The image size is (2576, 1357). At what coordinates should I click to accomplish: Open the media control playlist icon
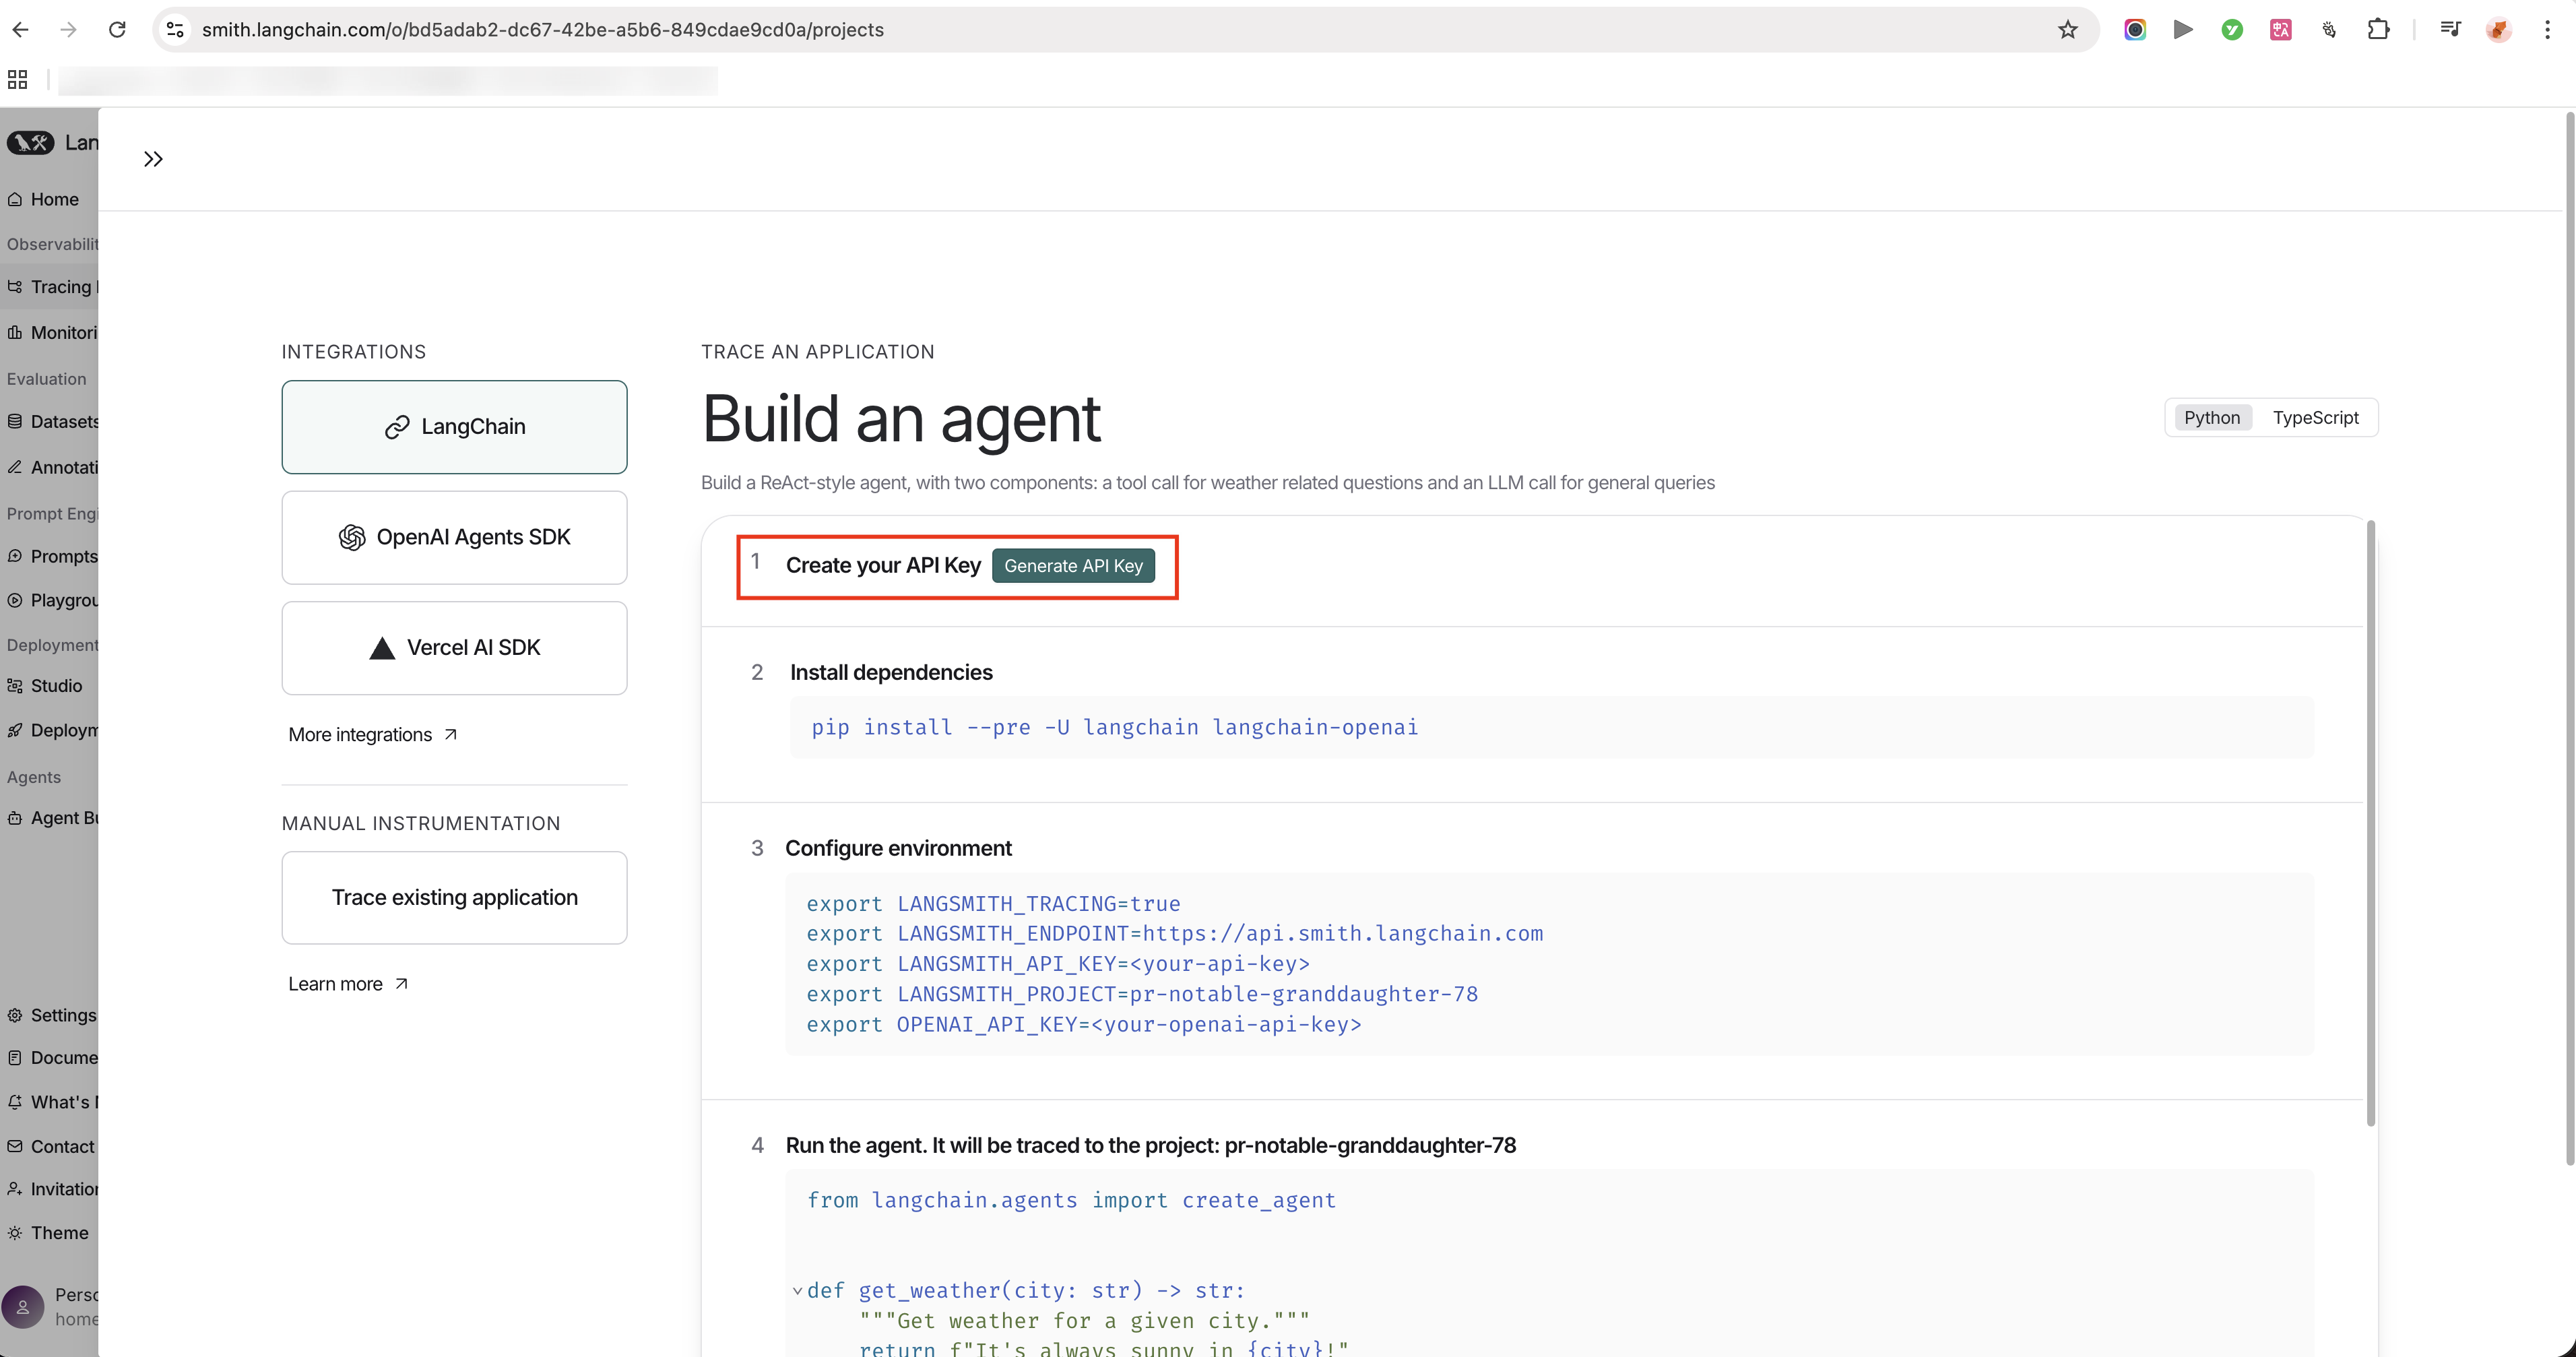coord(2450,30)
